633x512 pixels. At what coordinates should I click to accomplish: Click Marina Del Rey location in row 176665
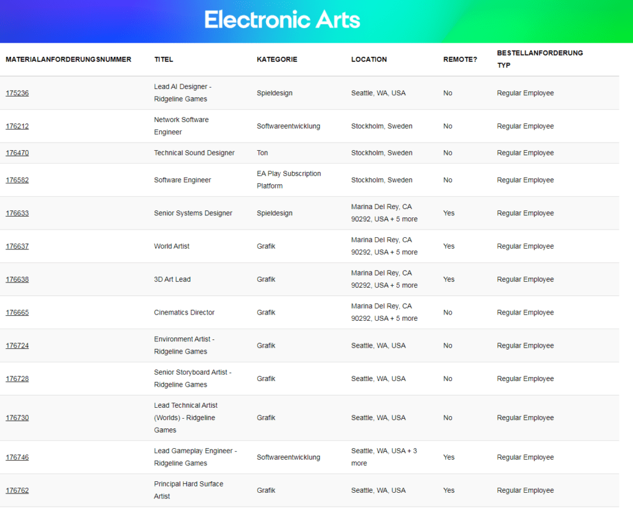(384, 313)
